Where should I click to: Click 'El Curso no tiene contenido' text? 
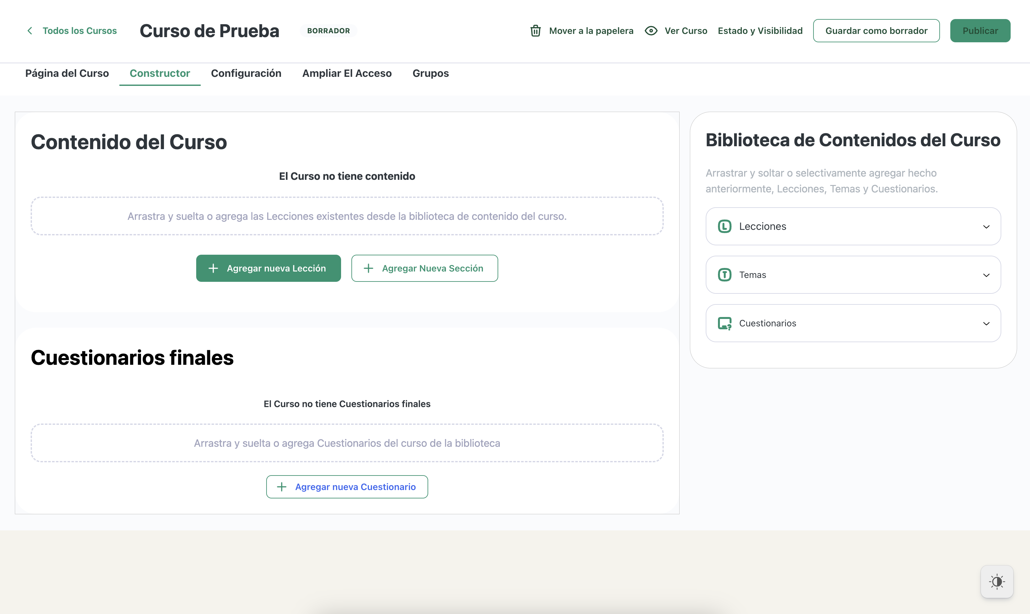tap(347, 176)
